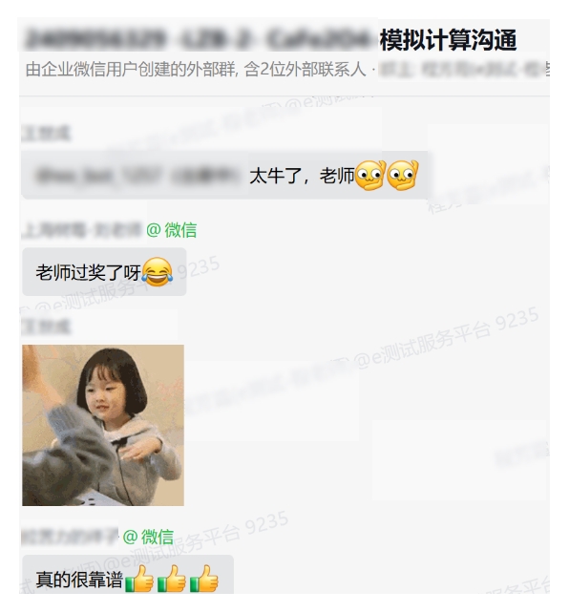Image resolution: width=569 pixels, height=613 pixels.
Task: Click second salute emoji in first message
Action: (x=403, y=175)
